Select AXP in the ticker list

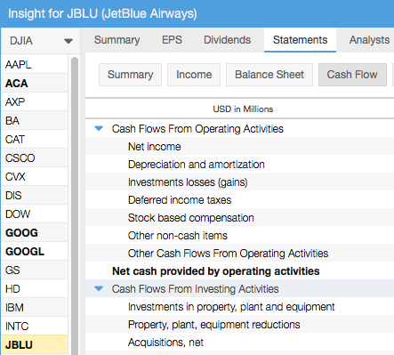point(35,101)
